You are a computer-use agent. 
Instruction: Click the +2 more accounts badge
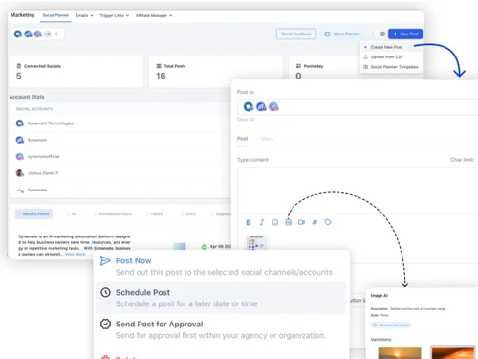click(x=48, y=34)
